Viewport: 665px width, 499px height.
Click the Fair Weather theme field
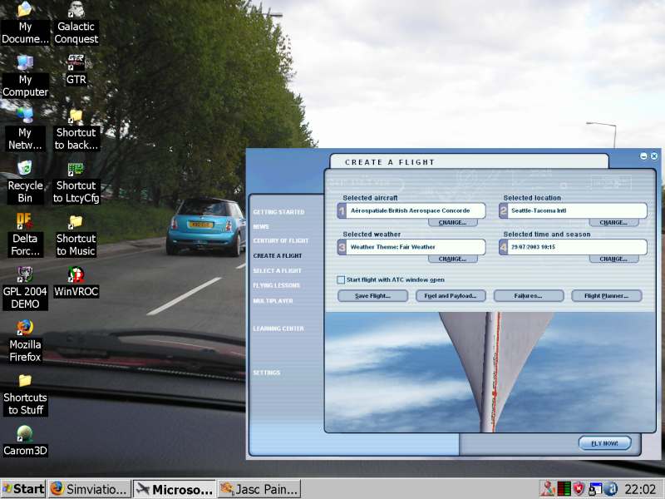click(x=411, y=247)
